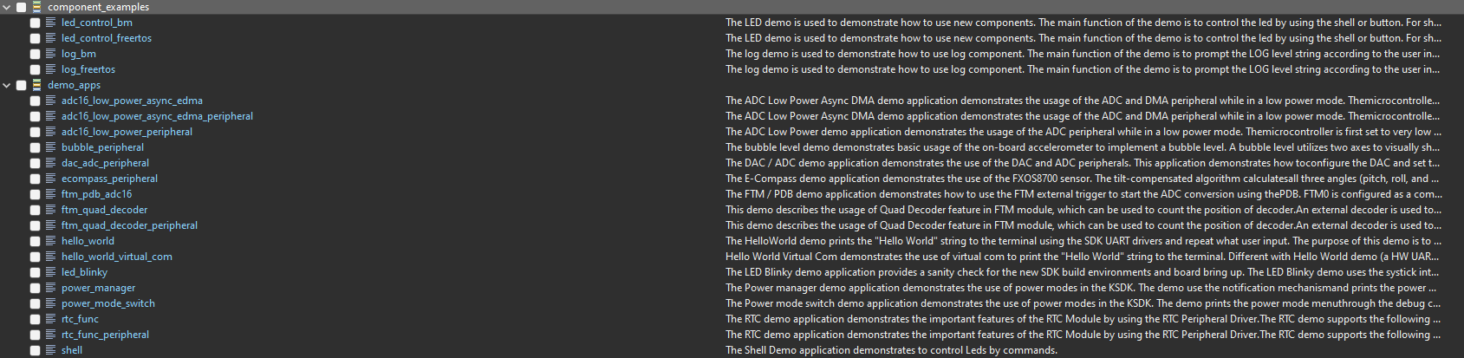1464x358 pixels.
Task: Collapse the component_examples tree group
Action: pyautogui.click(x=7, y=7)
